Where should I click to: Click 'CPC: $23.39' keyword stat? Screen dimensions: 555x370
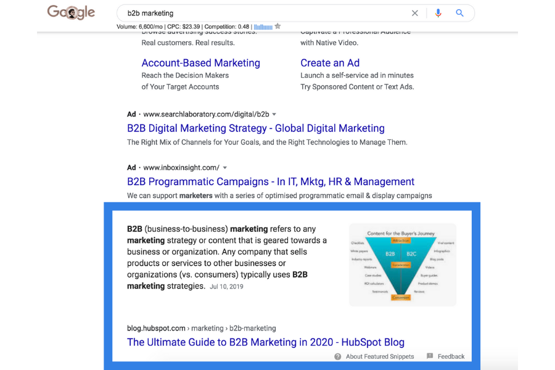pos(183,27)
